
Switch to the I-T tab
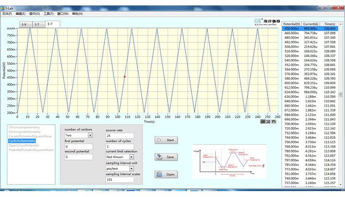[x=37, y=24]
